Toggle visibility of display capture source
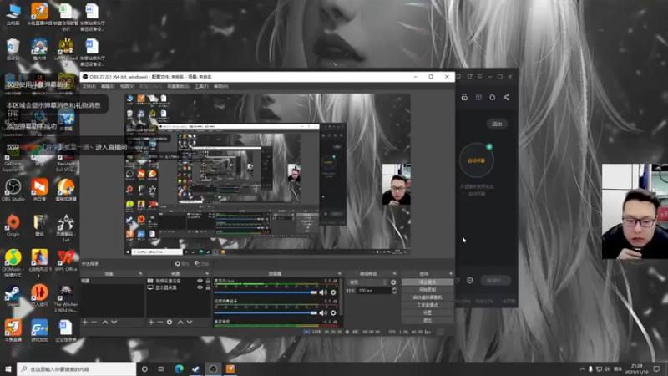This screenshot has width=668, height=376. (200, 287)
